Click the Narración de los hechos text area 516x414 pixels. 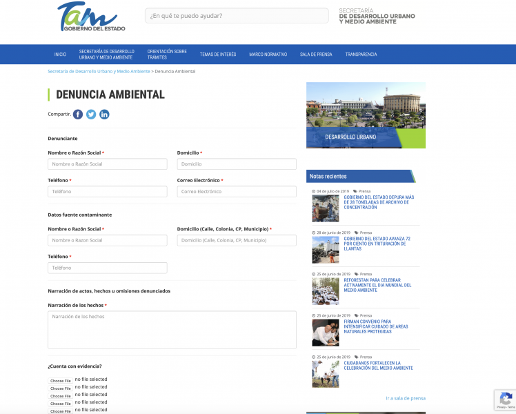[x=172, y=330]
